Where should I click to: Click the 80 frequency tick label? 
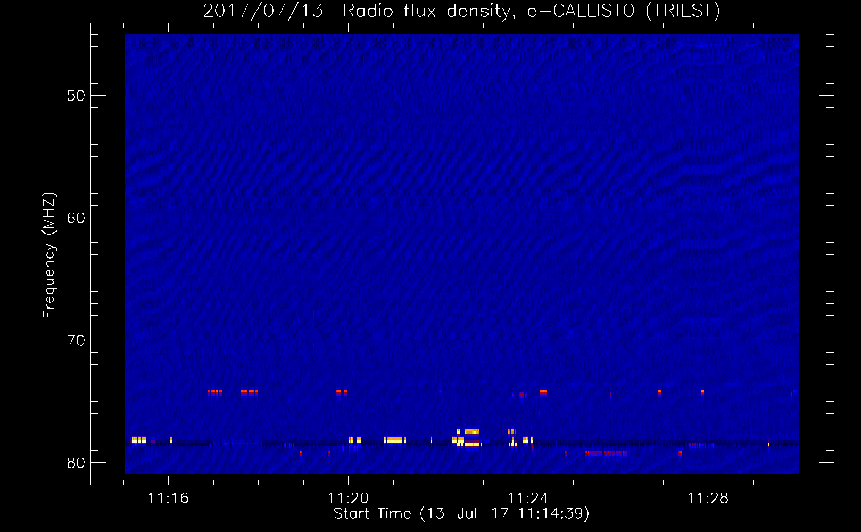click(76, 463)
